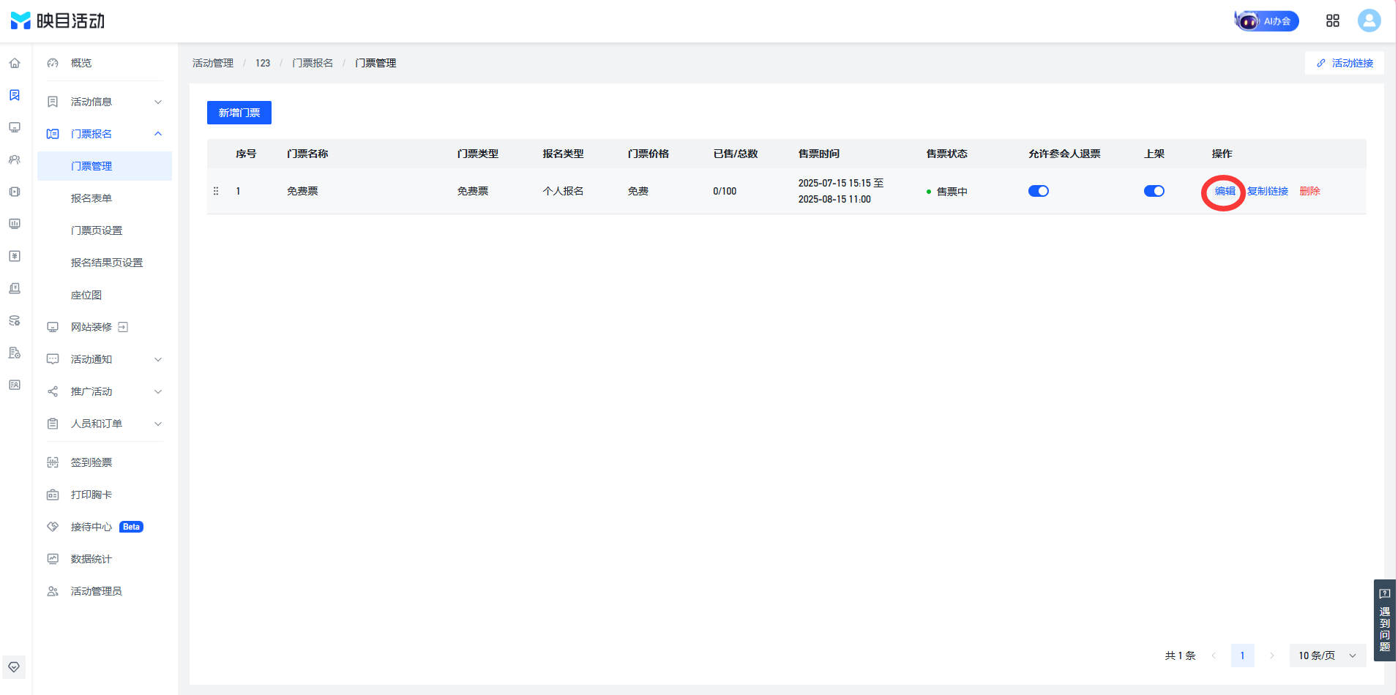Open the 遇到问题 help widget

click(1385, 620)
